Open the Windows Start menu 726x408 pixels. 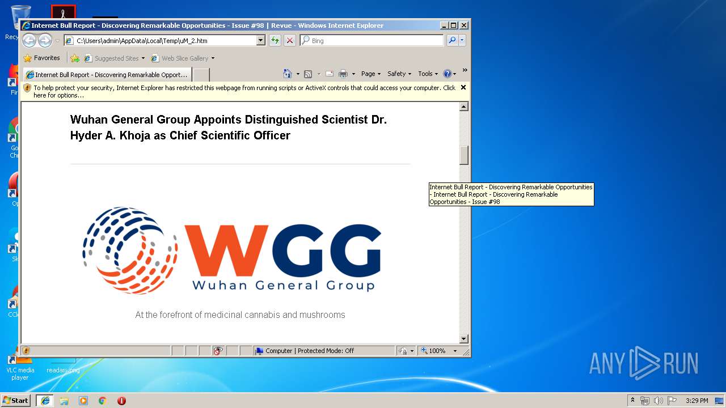point(16,400)
